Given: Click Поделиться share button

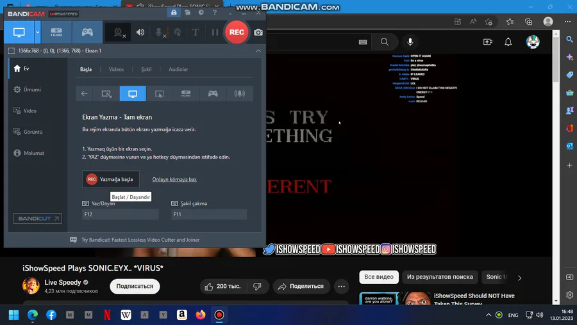Looking at the screenshot, I should click(301, 287).
